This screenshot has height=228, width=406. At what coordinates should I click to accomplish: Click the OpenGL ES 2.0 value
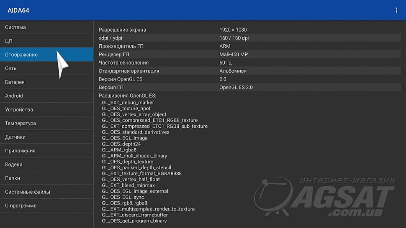[236, 87]
